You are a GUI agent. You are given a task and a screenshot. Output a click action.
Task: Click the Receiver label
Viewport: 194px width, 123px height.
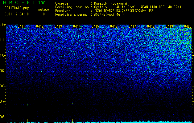click(x=63, y=11)
